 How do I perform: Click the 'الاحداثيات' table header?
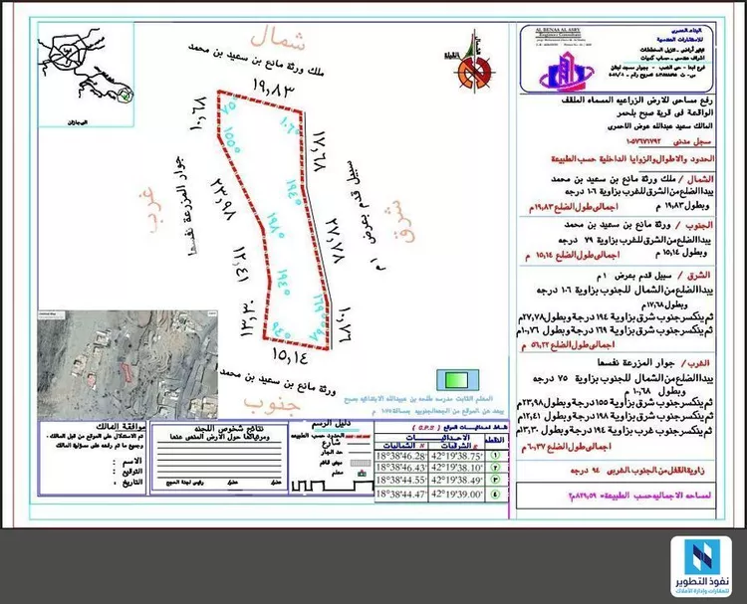[438, 438]
